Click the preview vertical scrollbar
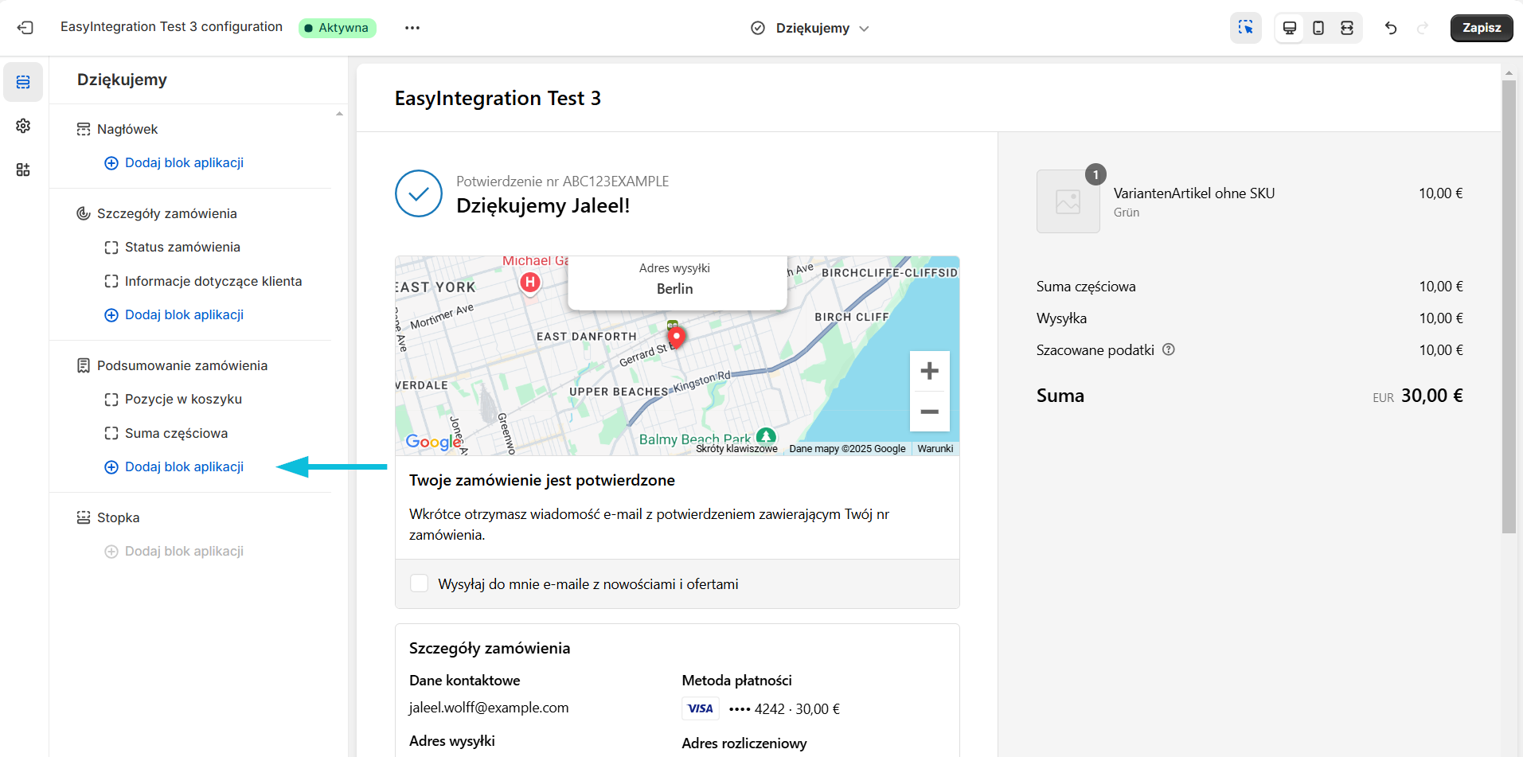The width and height of the screenshot is (1523, 757). point(1509,306)
